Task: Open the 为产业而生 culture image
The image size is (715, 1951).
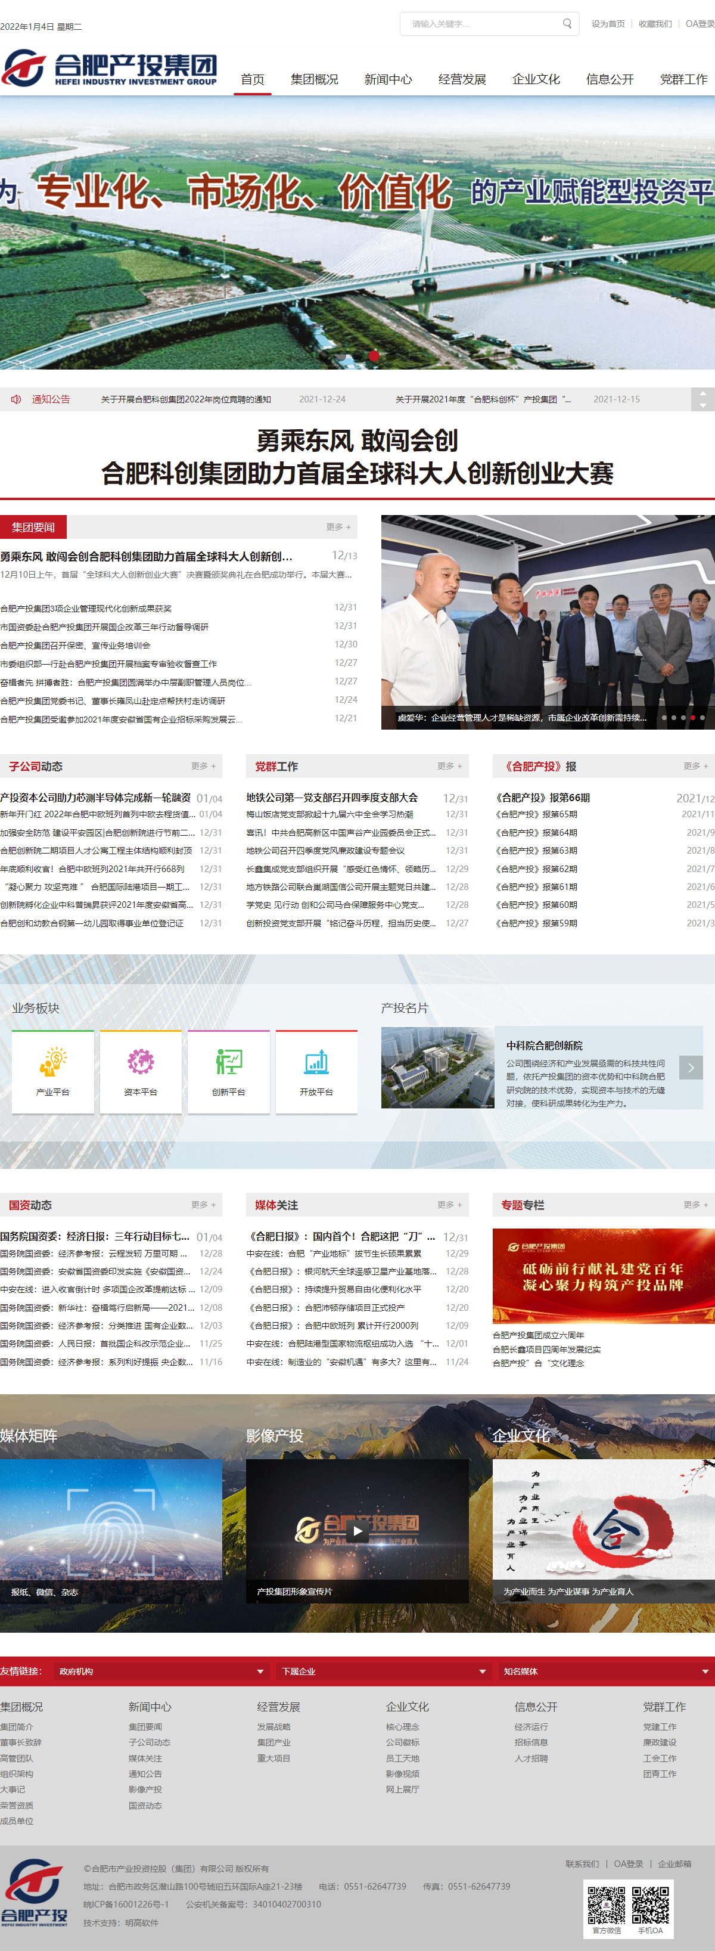Action: 604,1531
